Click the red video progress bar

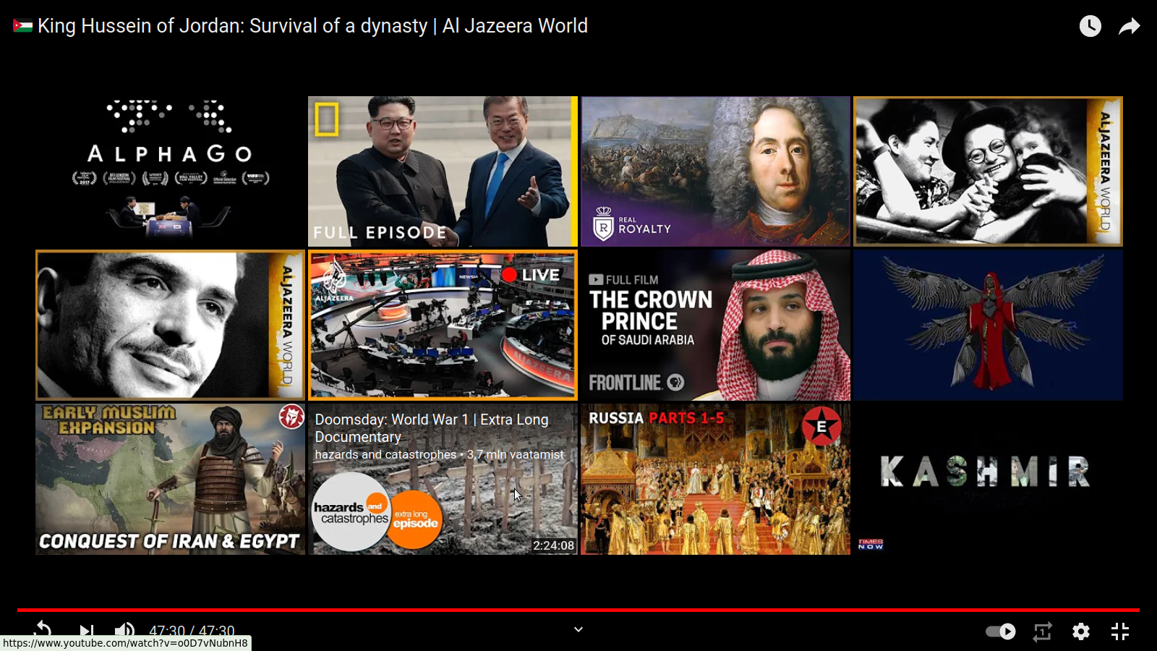coord(578,610)
